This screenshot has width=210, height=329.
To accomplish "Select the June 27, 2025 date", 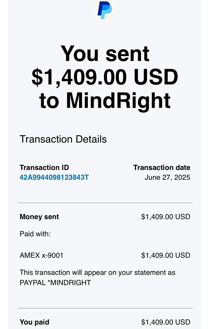I will point(167,177).
